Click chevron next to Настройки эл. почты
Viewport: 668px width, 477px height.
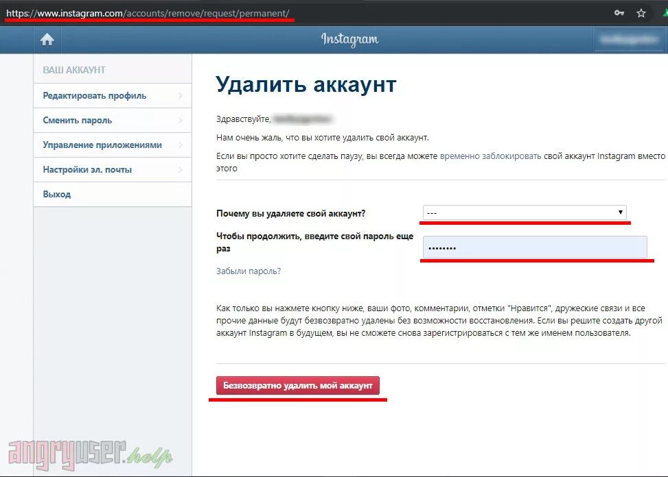(x=181, y=170)
